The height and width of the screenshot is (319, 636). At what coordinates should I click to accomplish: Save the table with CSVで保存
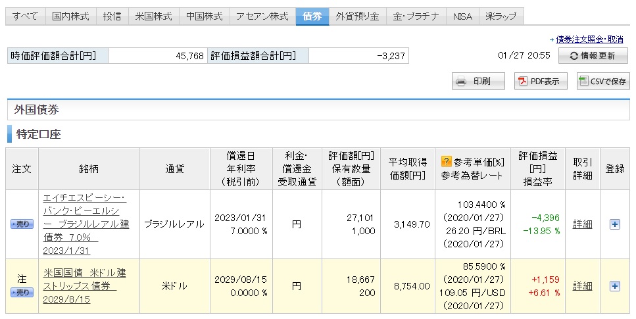(x=603, y=81)
